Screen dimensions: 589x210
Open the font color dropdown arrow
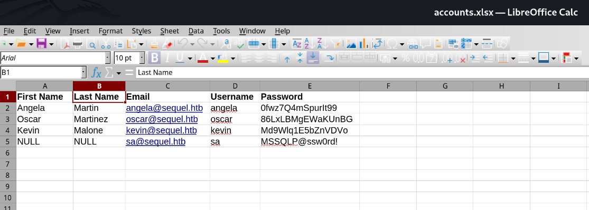point(212,58)
